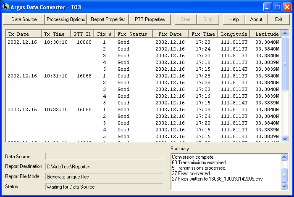Click the Longitude column header
The width and height of the screenshot is (294, 197).
pyautogui.click(x=234, y=34)
